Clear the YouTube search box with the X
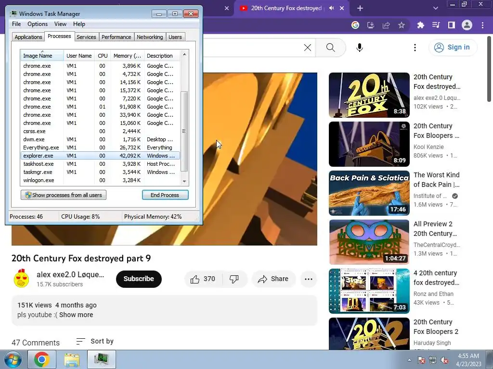 pos(308,48)
